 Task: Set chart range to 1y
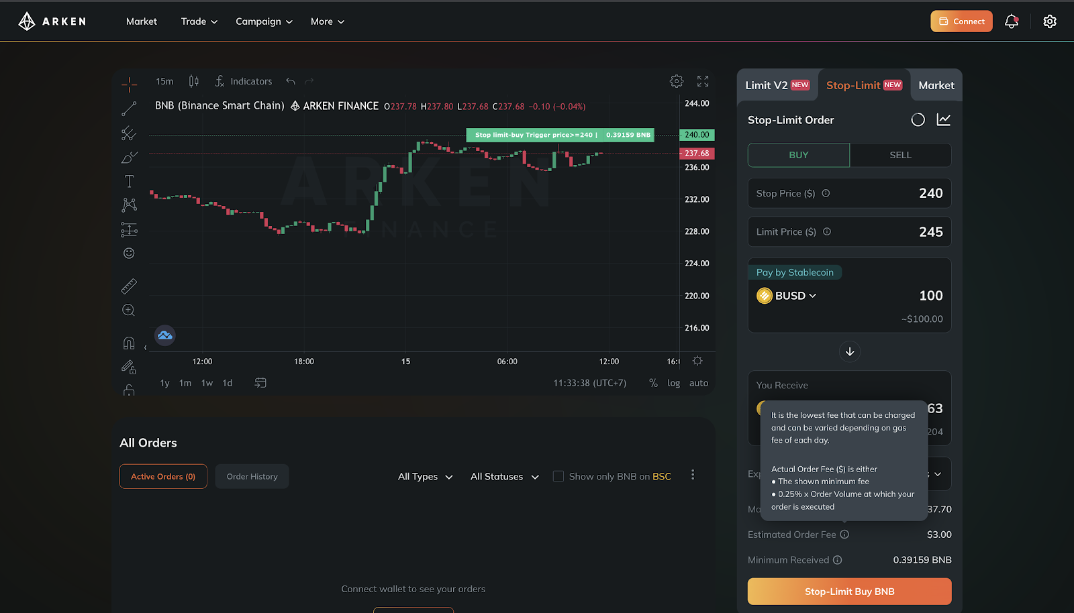[164, 383]
